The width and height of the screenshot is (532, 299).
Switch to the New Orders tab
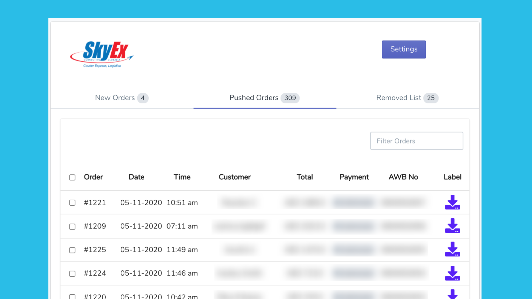pos(115,98)
